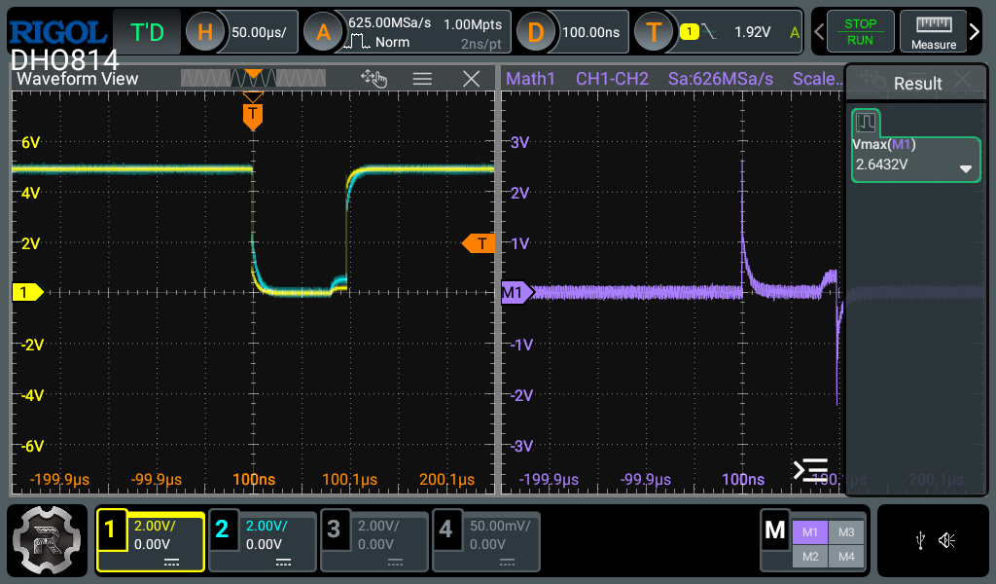This screenshot has width=996, height=584.
Task: Open the trigger T settings
Action: [x=654, y=32]
